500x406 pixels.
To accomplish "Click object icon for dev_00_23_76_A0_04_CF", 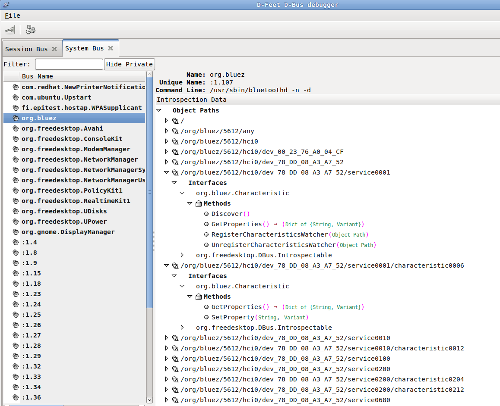I will 175,152.
